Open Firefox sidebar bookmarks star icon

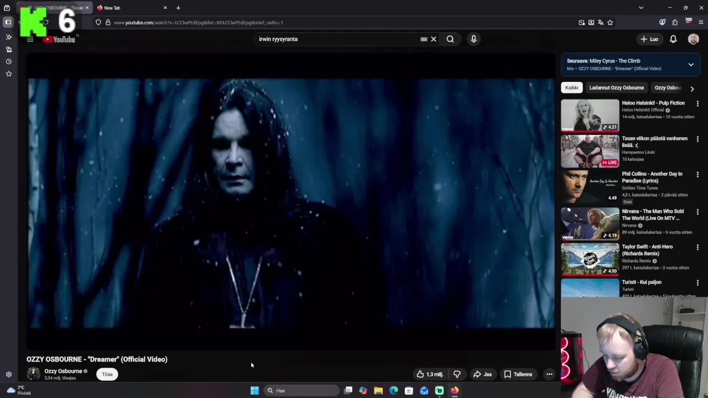point(8,74)
